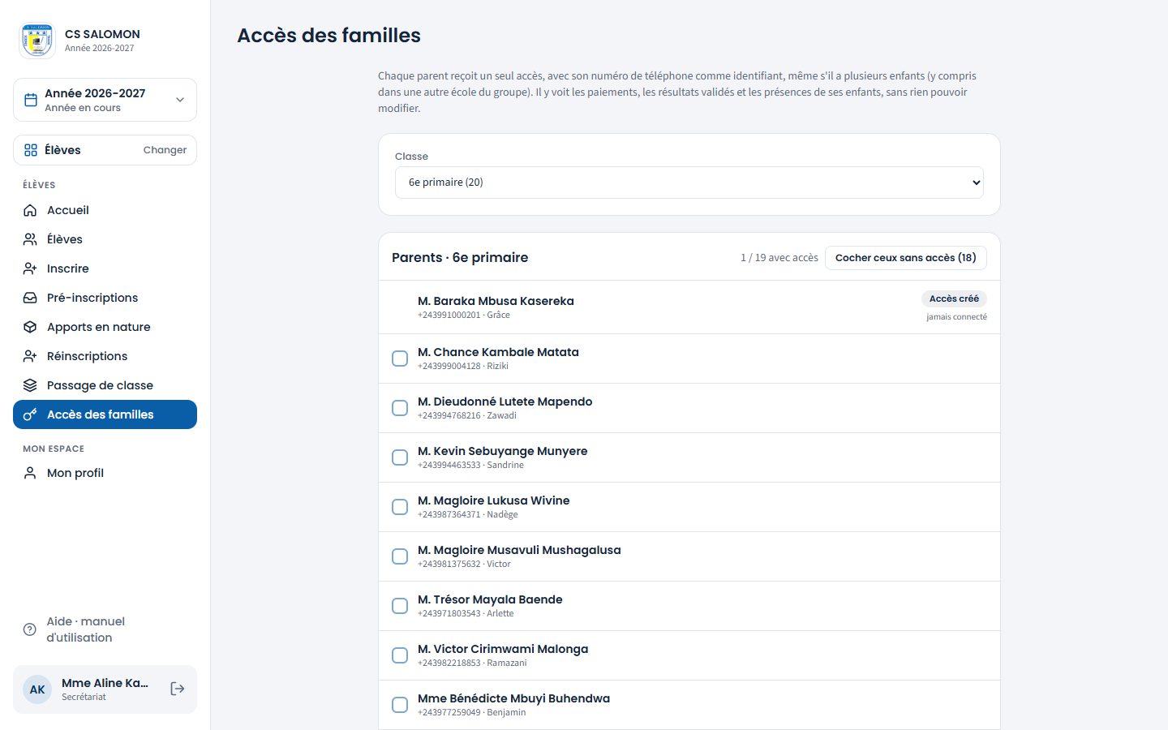Open the Pré-inscriptions section
Screen dimensions: 1168x730
click(x=105, y=298)
